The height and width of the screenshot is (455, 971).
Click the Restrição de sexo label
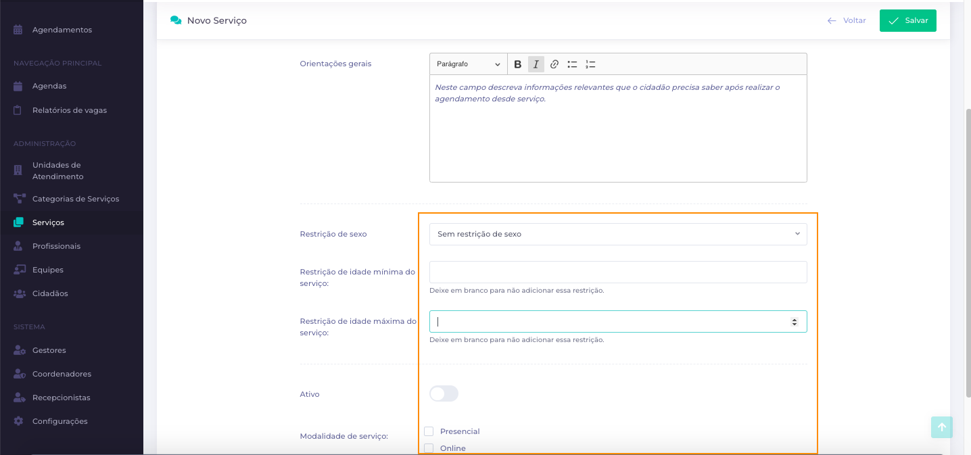(333, 234)
